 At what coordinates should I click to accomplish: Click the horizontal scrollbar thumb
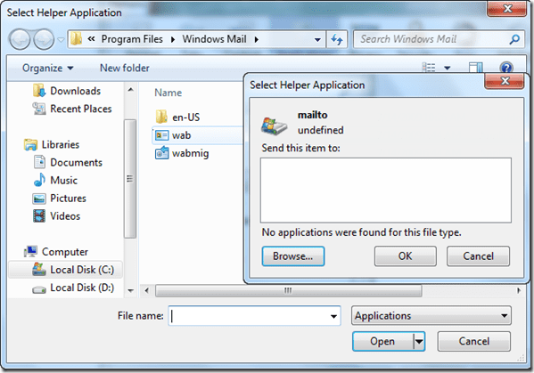tap(289, 291)
